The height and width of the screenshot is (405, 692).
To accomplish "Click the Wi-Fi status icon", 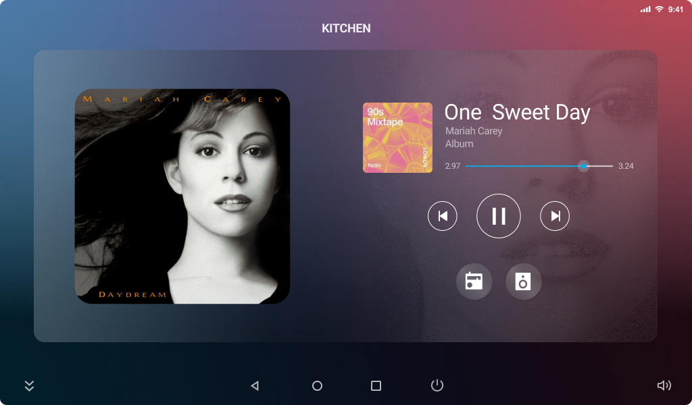I will [659, 9].
